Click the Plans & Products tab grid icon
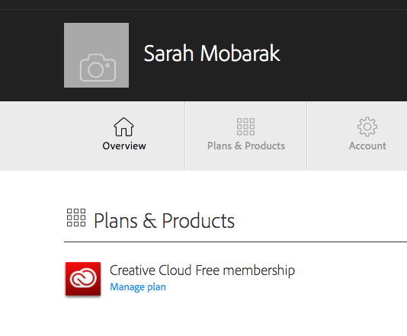The image size is (407, 336). [x=245, y=126]
